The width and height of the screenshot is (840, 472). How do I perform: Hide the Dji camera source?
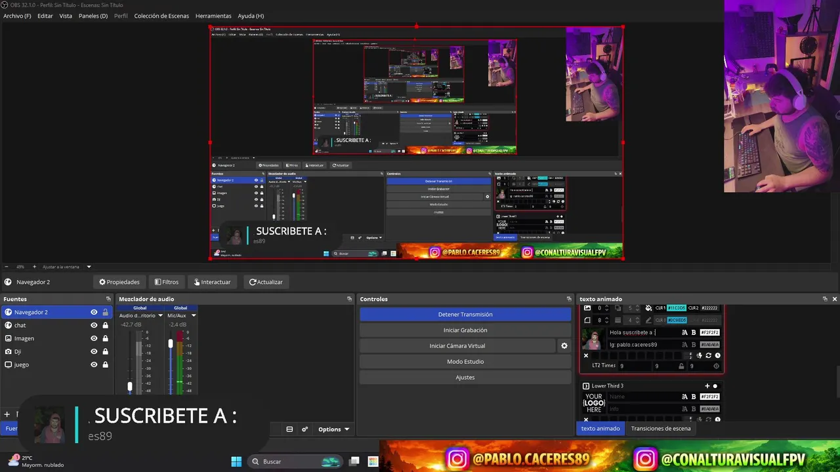tap(94, 351)
